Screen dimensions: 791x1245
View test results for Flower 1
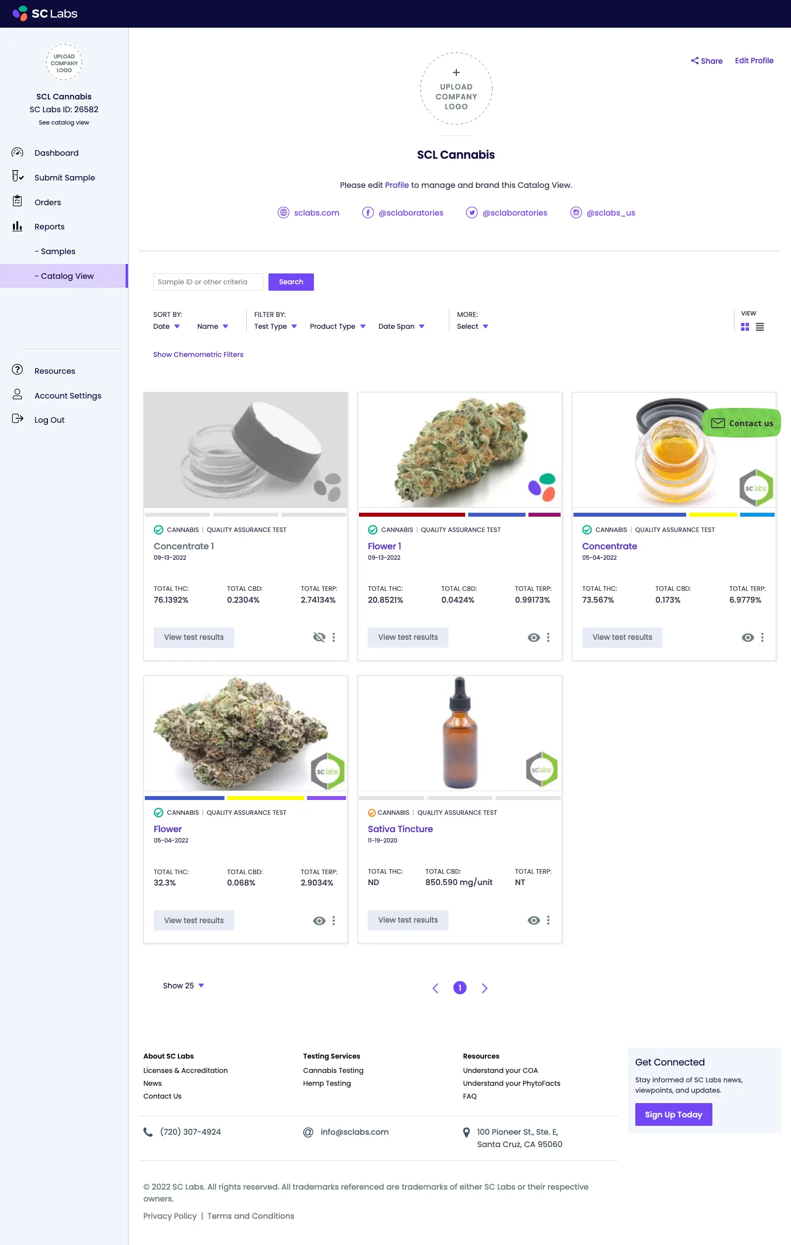point(408,637)
